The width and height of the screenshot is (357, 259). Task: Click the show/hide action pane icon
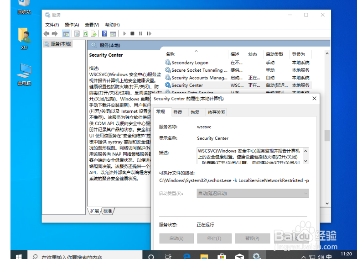pos(113,34)
